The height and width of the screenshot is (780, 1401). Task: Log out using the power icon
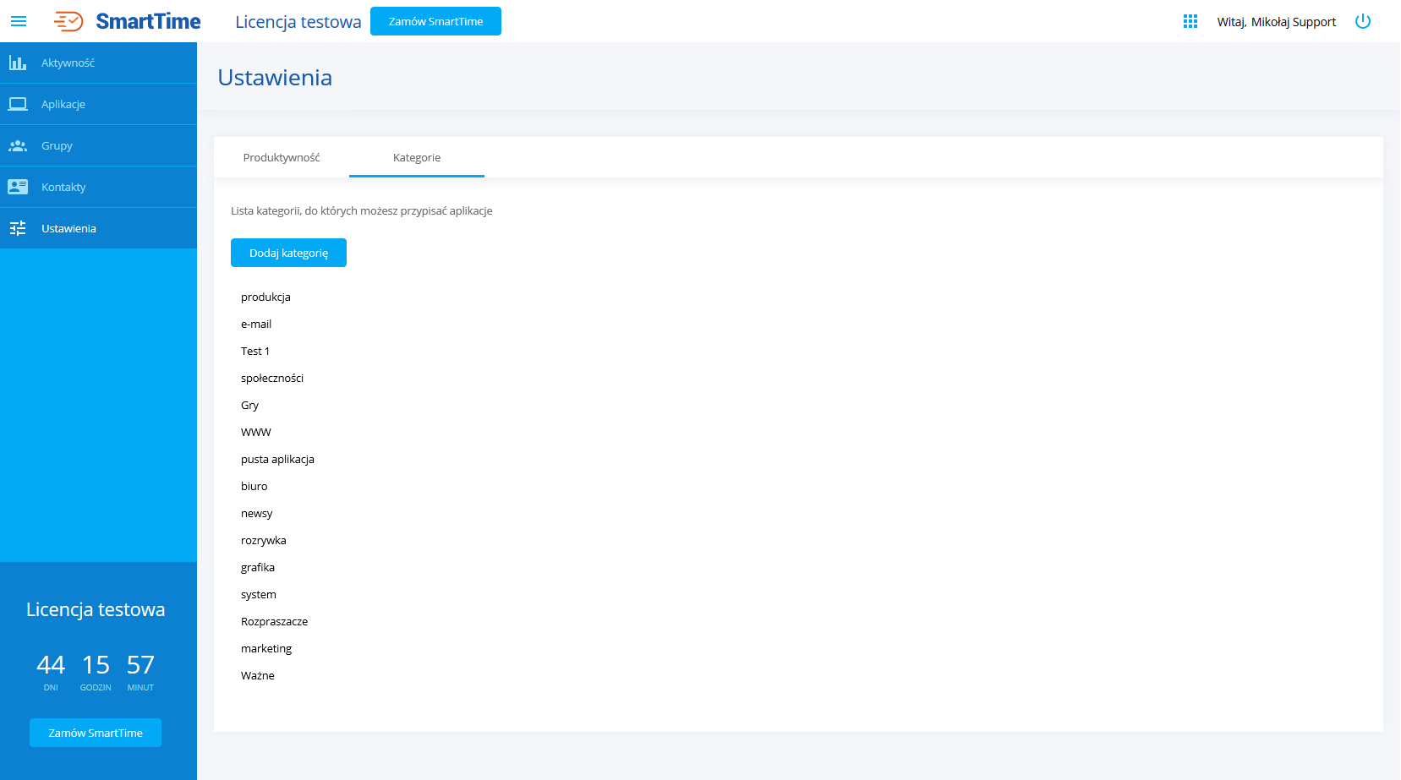pos(1362,20)
